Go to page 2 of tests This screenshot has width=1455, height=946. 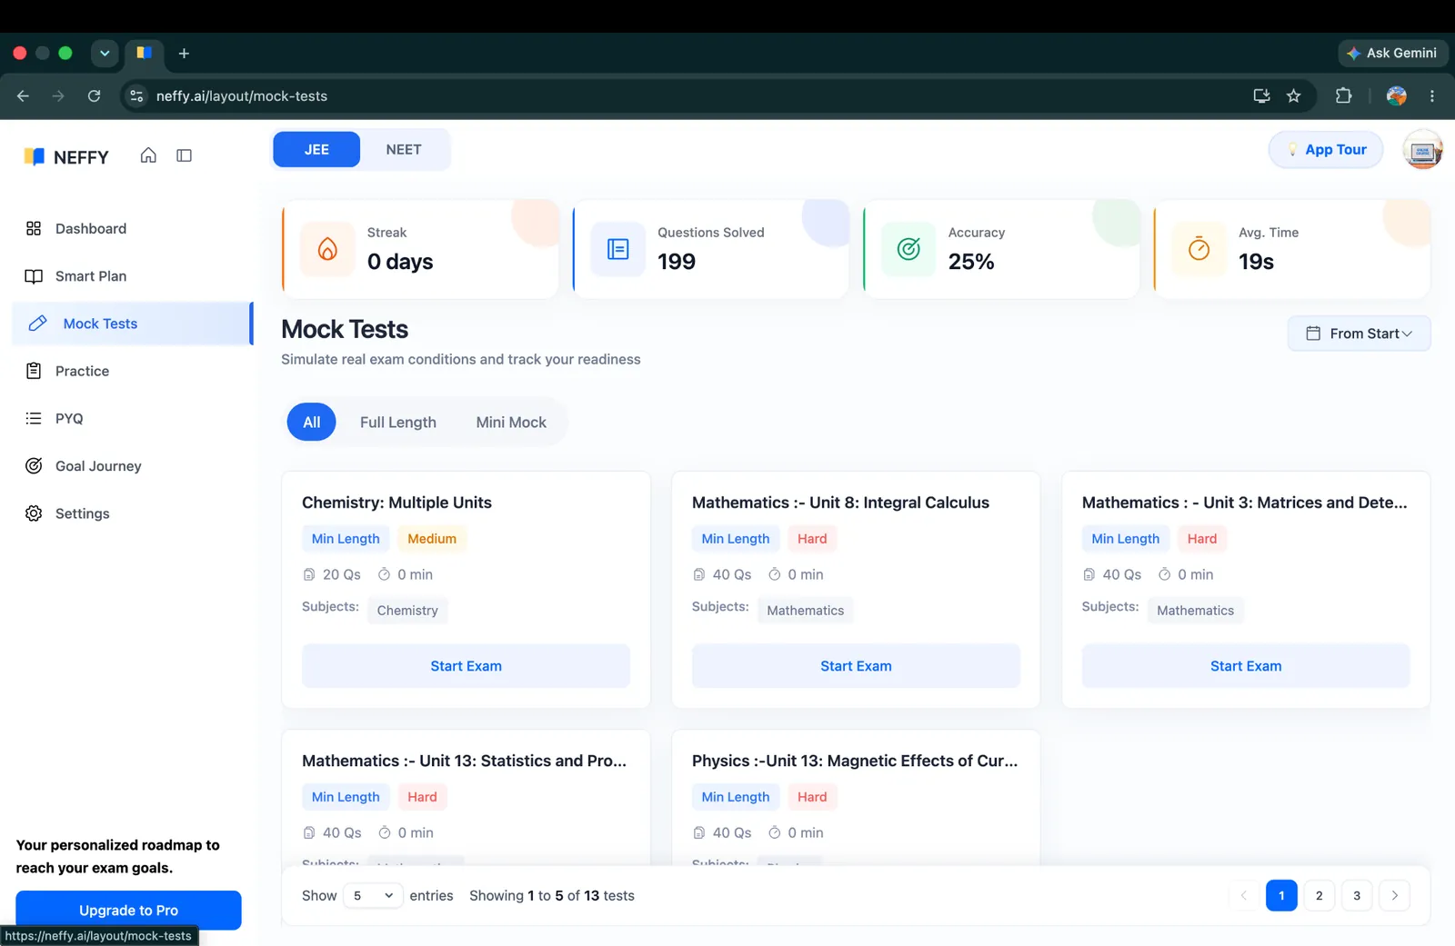pos(1320,896)
